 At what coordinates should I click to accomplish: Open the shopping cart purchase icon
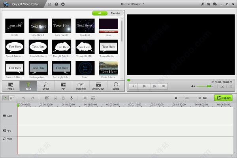tap(209, 4)
